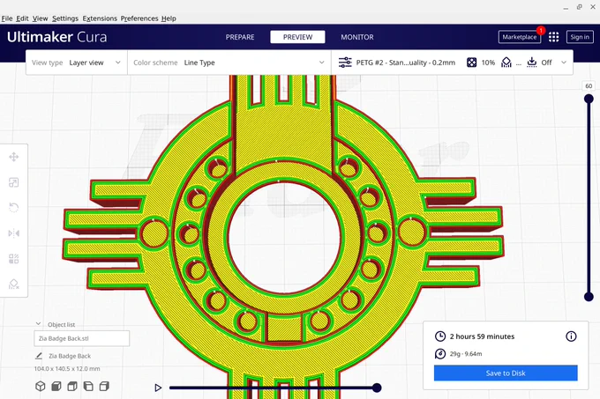Click the print settings sliders icon
600x399 pixels.
click(x=345, y=63)
